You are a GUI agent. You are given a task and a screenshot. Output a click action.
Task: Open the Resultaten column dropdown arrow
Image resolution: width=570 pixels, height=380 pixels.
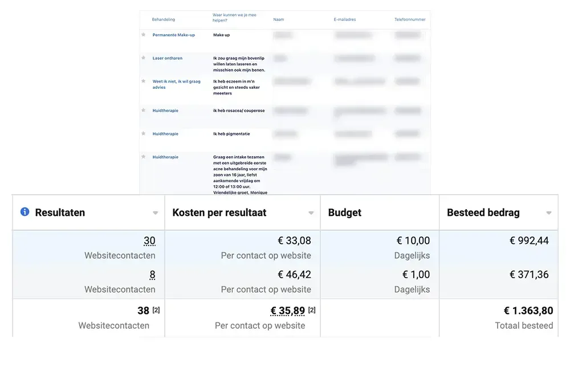point(155,213)
